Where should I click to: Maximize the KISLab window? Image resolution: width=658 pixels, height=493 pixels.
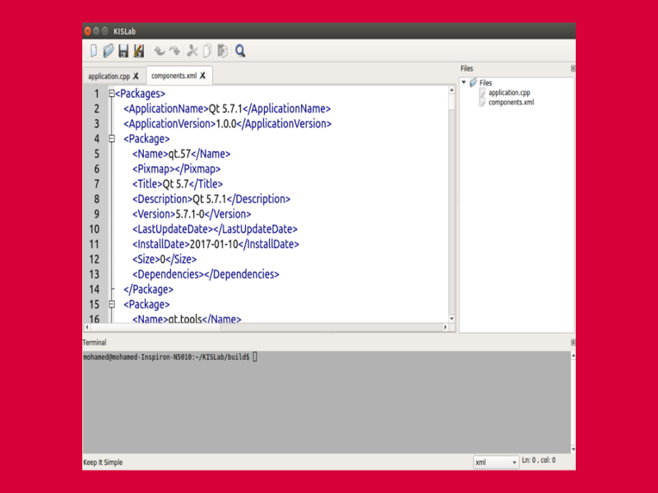click(x=105, y=31)
